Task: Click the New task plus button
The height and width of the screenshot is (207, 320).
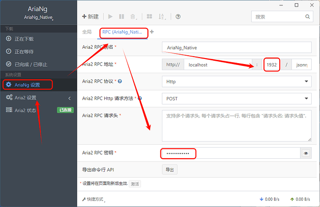Action: pyautogui.click(x=90, y=17)
